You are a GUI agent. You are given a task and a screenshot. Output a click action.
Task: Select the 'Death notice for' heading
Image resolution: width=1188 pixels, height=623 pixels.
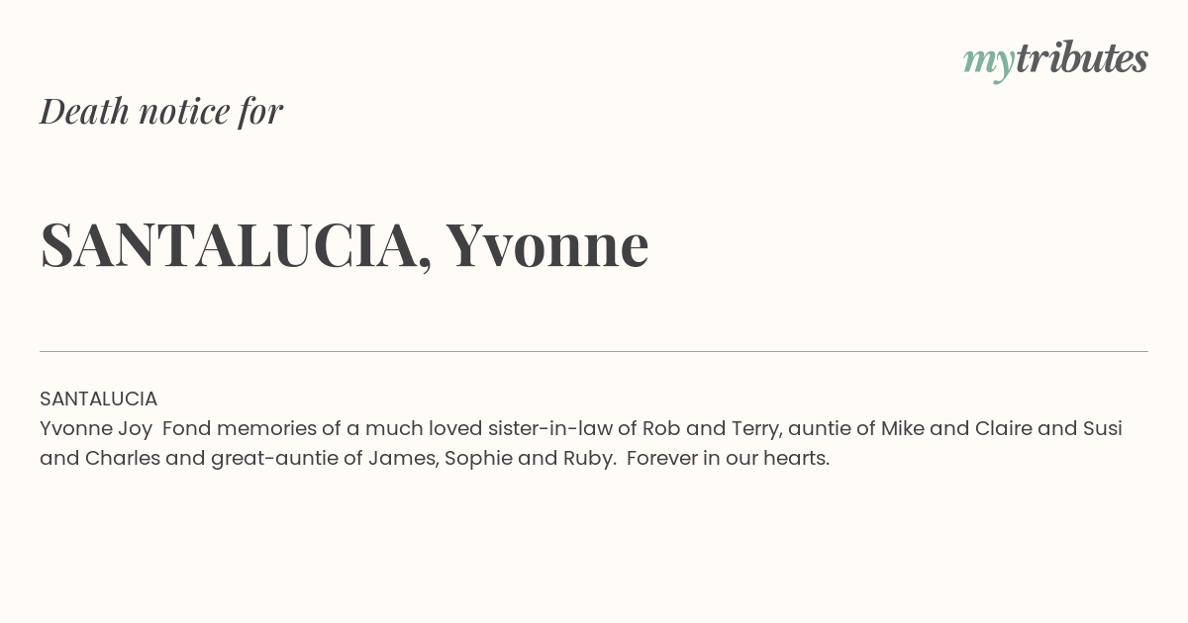[161, 111]
